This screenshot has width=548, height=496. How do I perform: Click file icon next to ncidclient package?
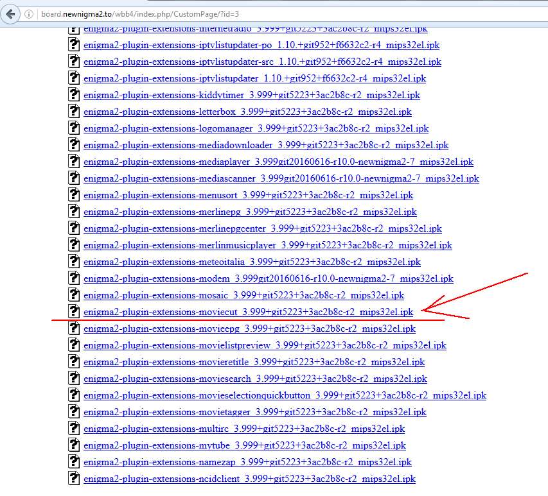click(x=74, y=479)
